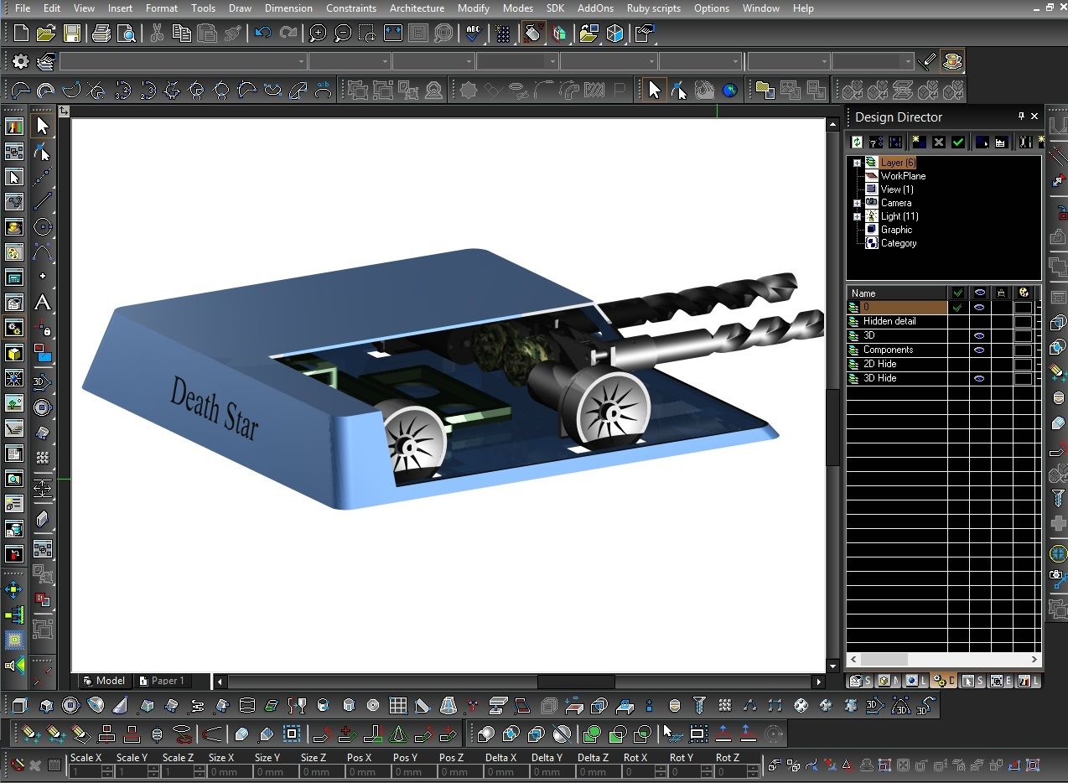Expand the Camera tree node
This screenshot has height=783, width=1068.
tap(857, 203)
